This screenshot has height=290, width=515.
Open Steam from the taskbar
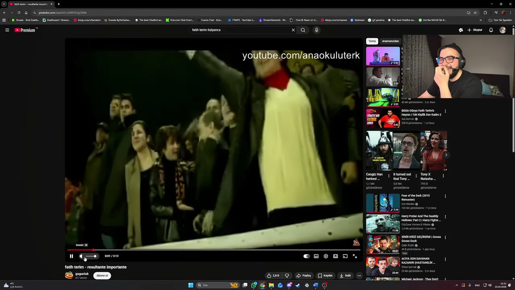tap(298, 285)
